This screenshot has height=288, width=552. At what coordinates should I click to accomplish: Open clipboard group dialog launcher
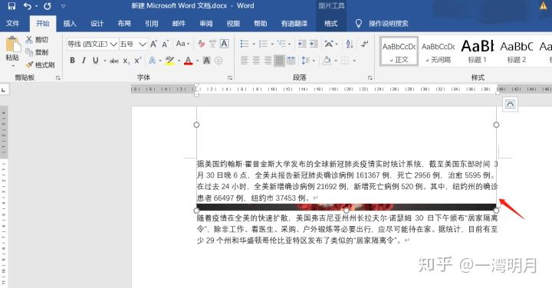click(x=58, y=77)
